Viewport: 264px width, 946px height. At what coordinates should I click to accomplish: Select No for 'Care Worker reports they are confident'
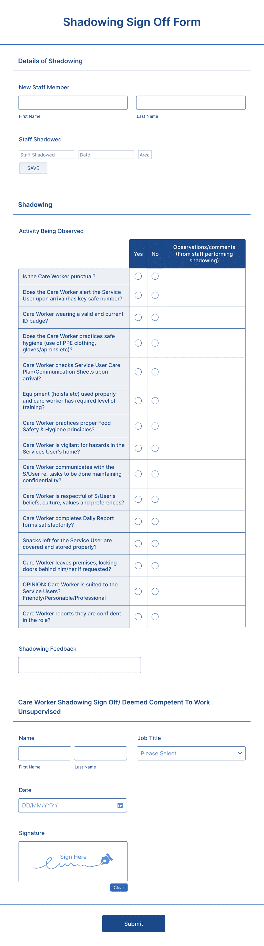(155, 617)
